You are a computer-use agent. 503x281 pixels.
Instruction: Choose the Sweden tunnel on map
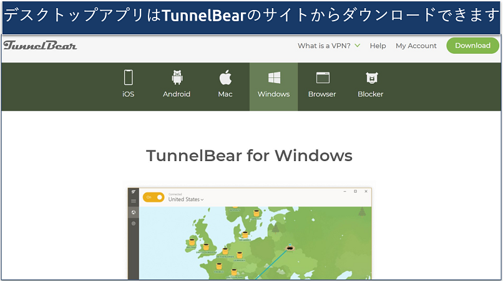(x=256, y=213)
